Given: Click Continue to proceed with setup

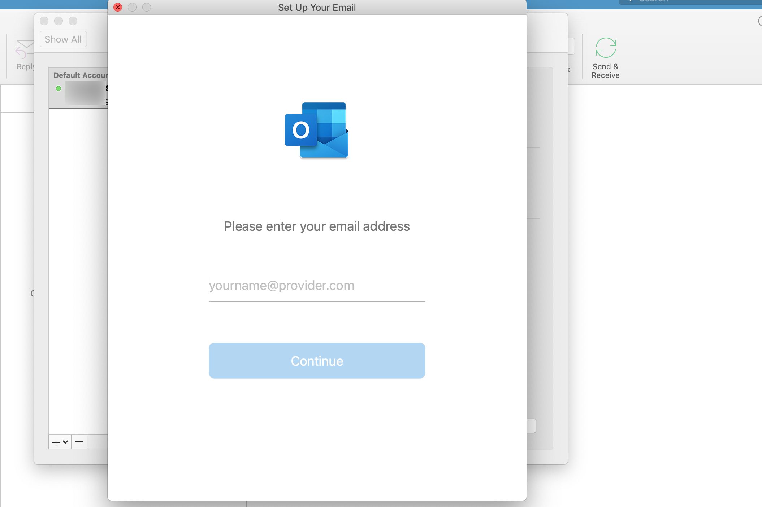Looking at the screenshot, I should pyautogui.click(x=317, y=361).
